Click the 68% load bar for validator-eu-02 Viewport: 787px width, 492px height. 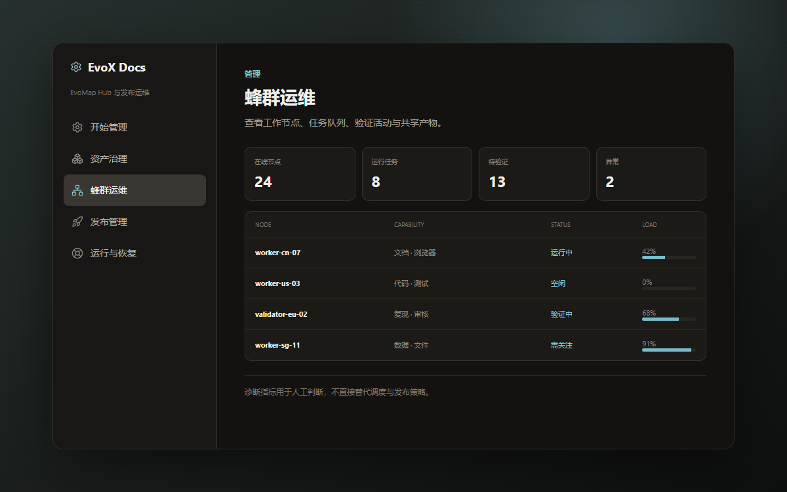pos(669,319)
